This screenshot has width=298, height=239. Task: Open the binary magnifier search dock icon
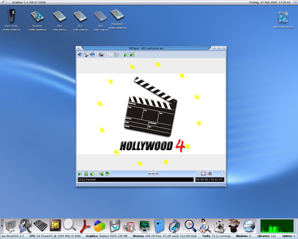point(190,226)
